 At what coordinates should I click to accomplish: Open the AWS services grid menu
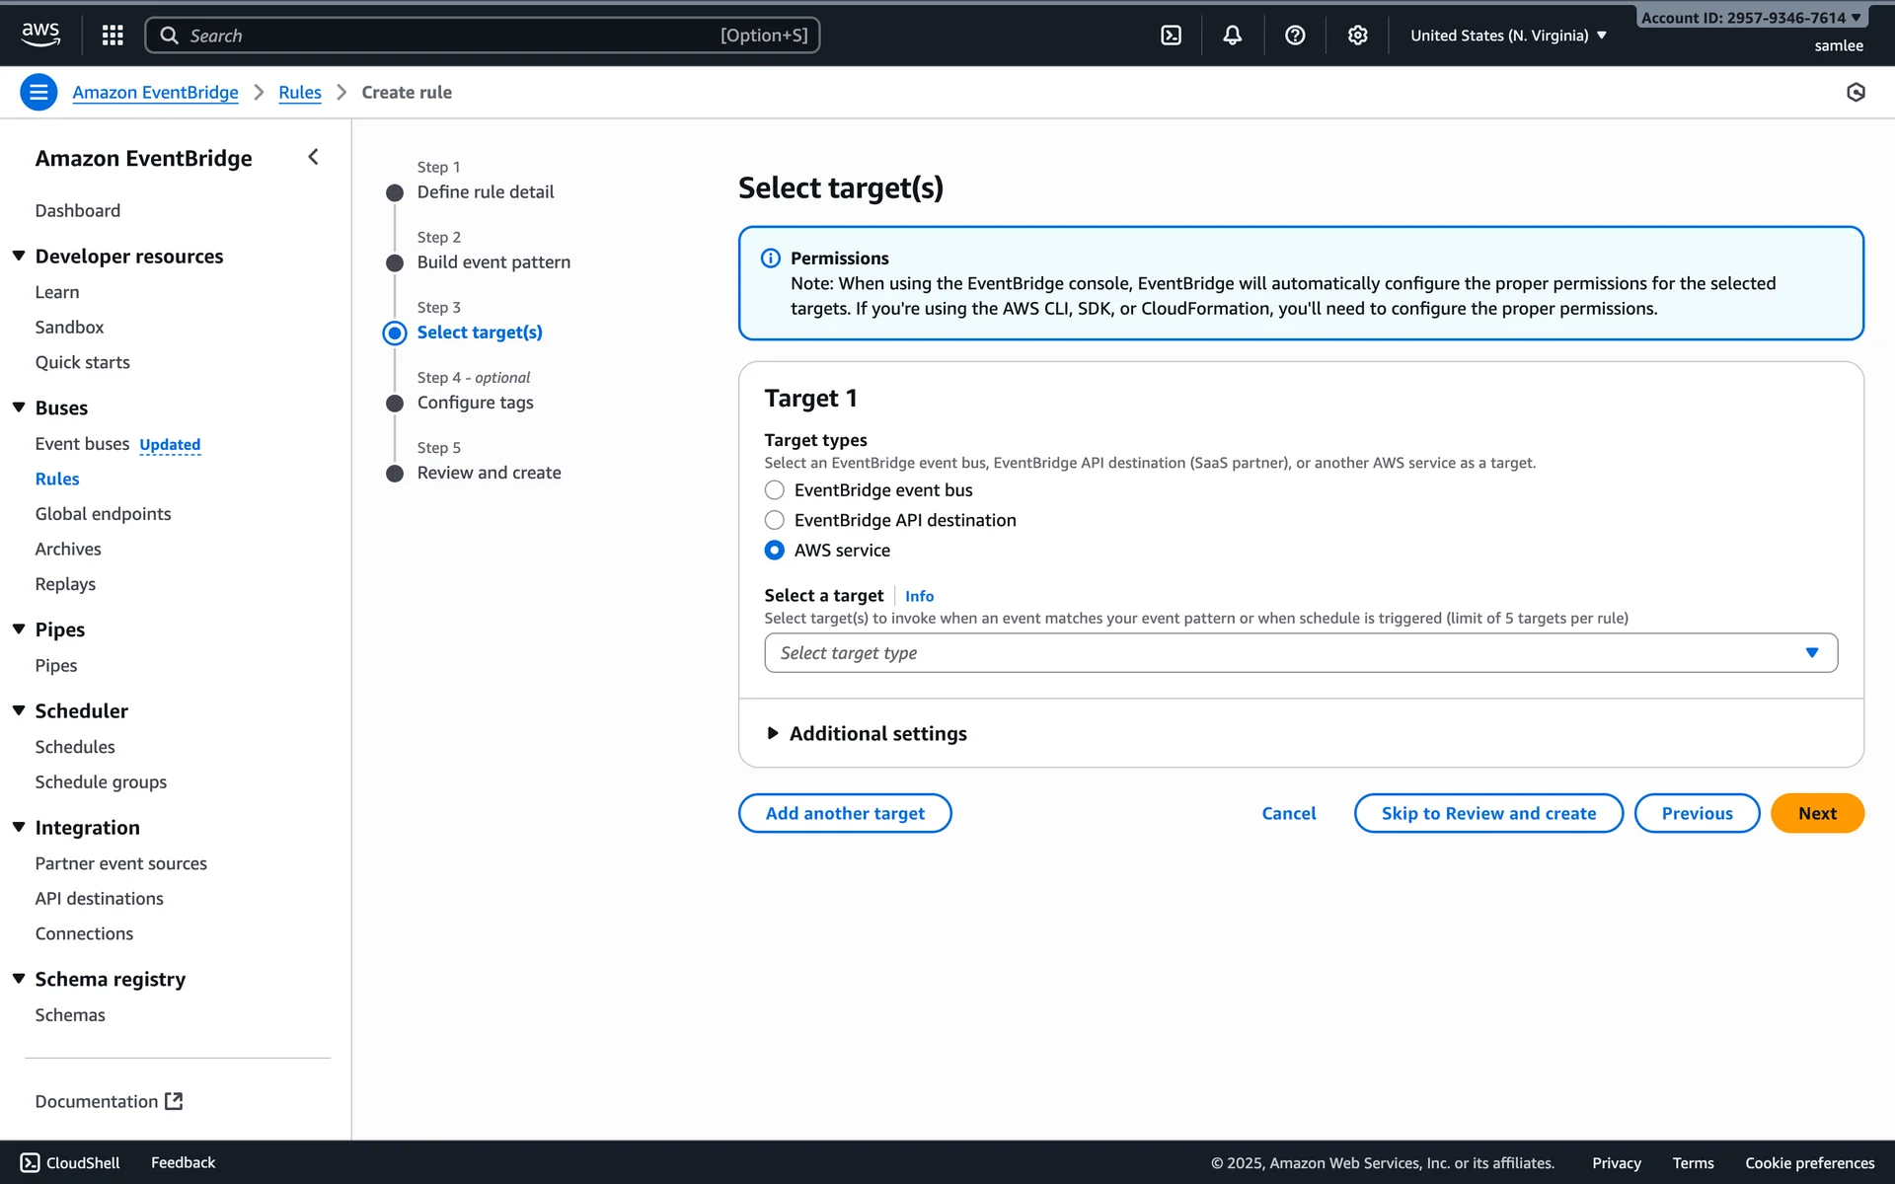pyautogui.click(x=113, y=36)
